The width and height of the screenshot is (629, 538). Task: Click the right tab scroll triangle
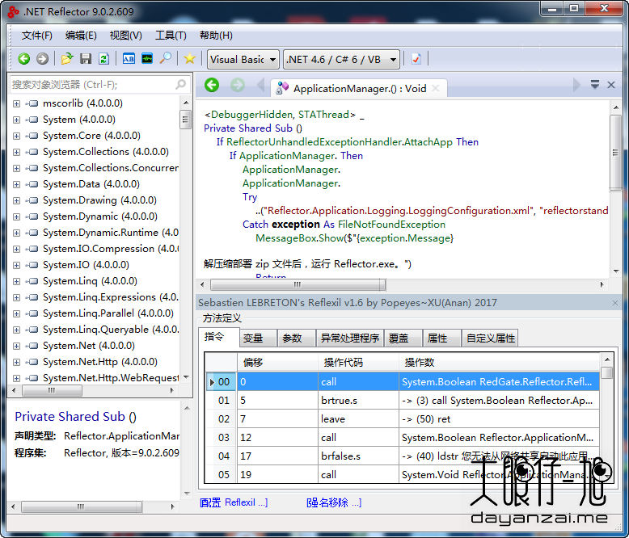[x=576, y=85]
